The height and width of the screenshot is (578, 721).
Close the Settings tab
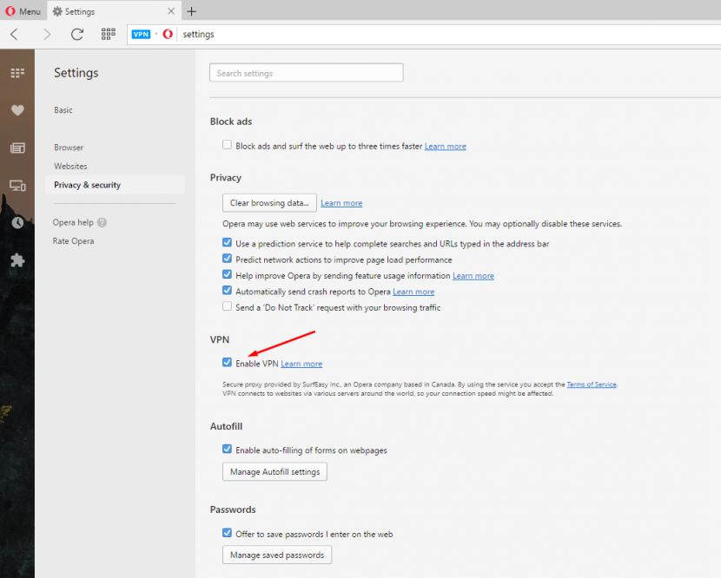pos(171,11)
